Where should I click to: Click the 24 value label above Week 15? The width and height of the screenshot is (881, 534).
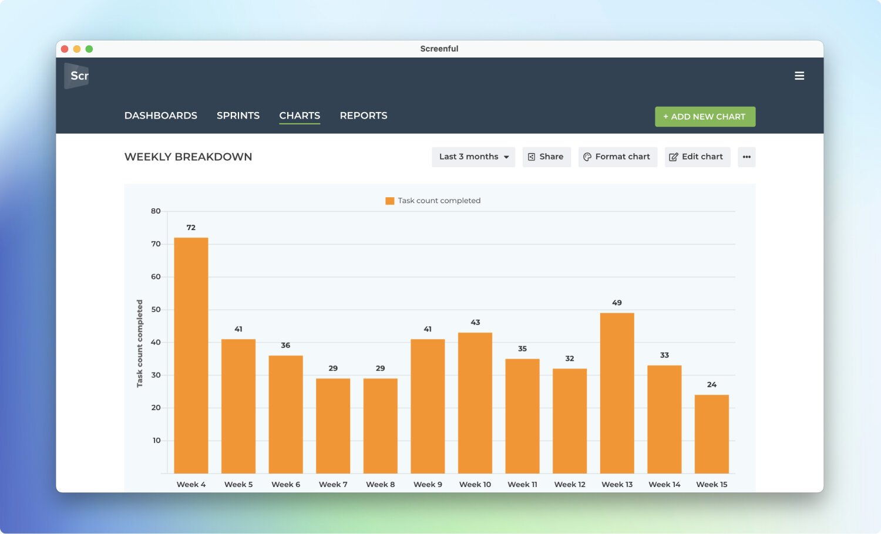coord(712,385)
